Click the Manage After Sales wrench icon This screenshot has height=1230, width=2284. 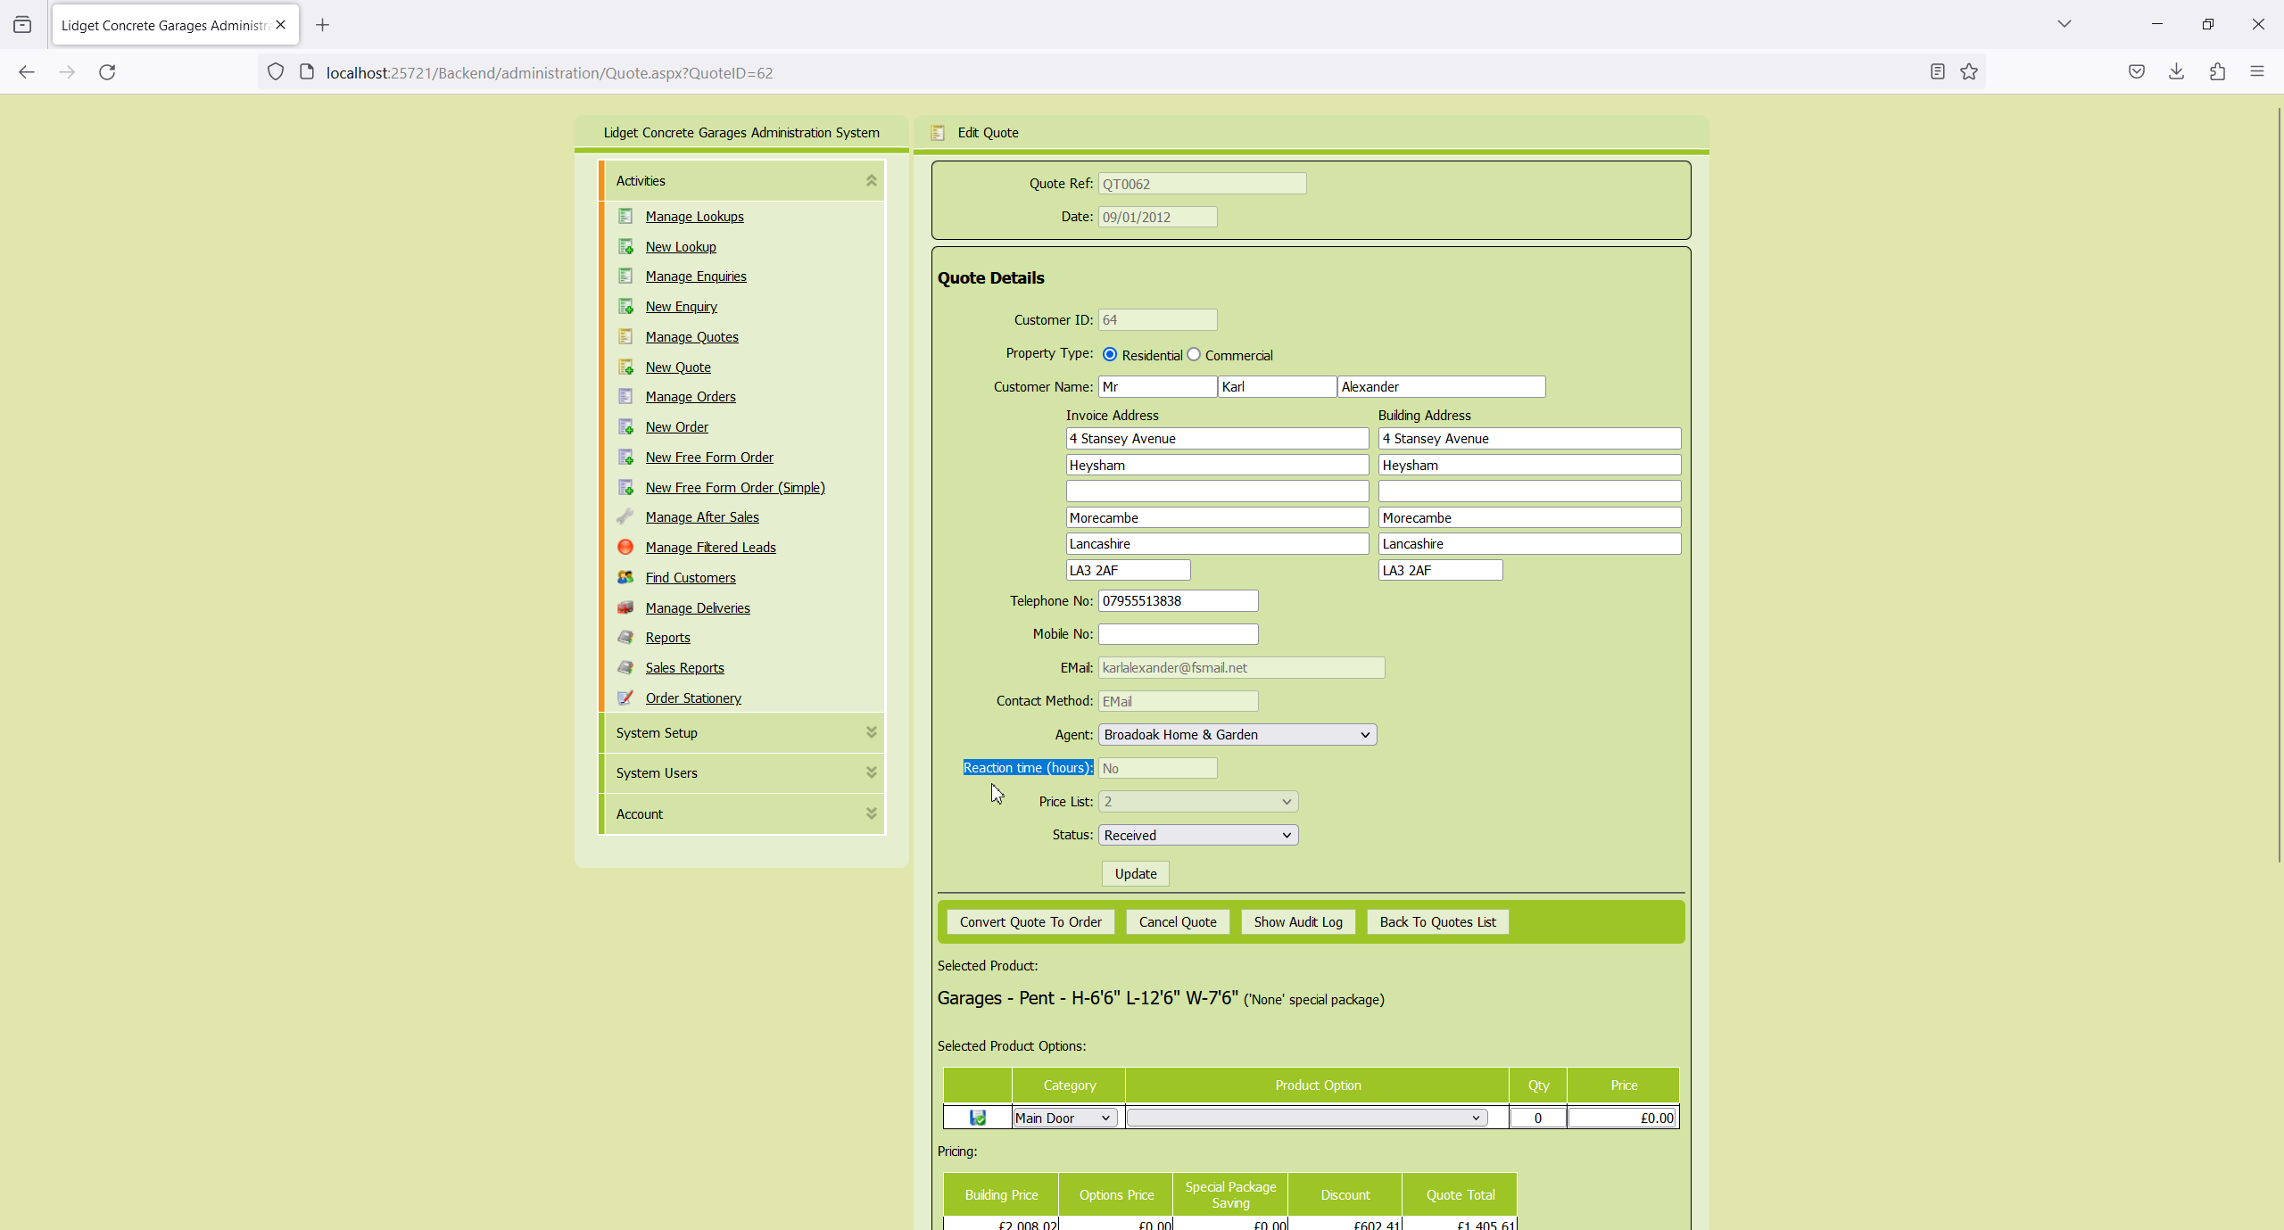(625, 516)
